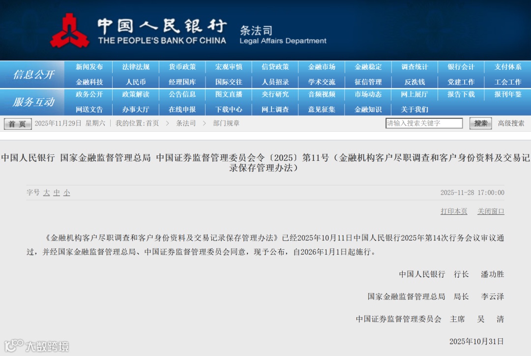531x356 pixels.
Task: Select large font size 大
Action: click(x=47, y=193)
